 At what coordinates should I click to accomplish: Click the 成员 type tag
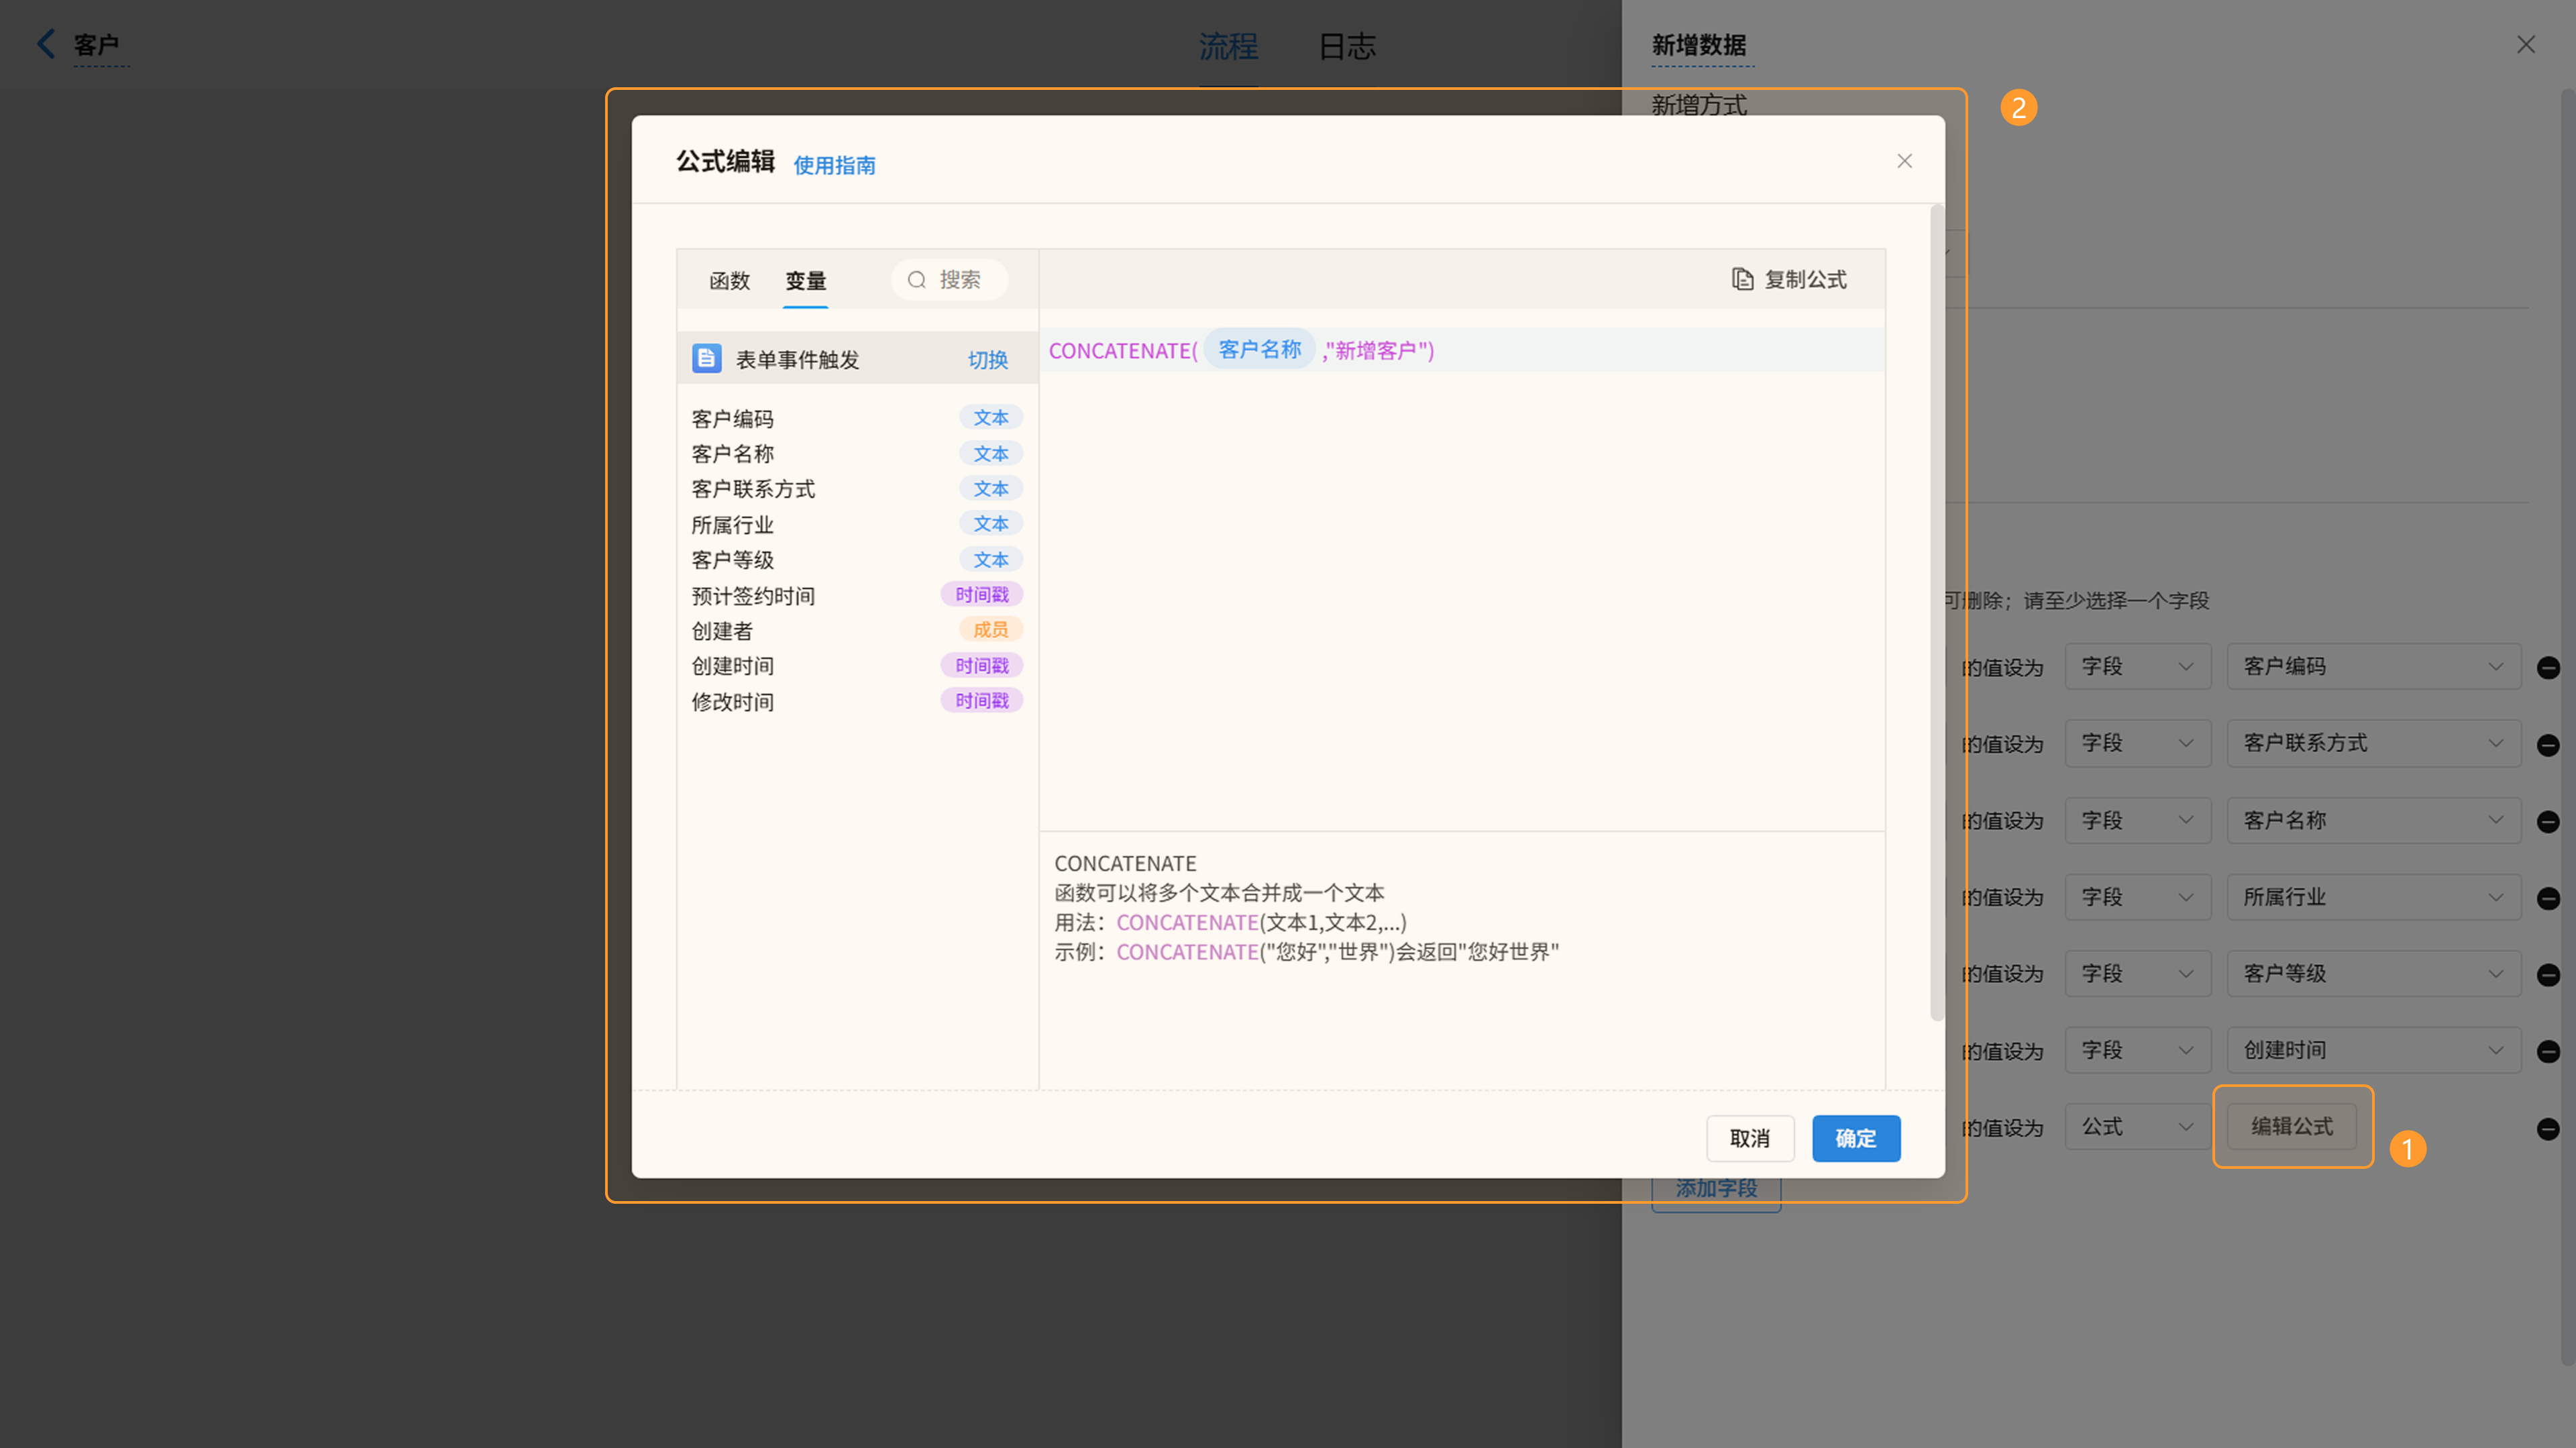[x=990, y=629]
